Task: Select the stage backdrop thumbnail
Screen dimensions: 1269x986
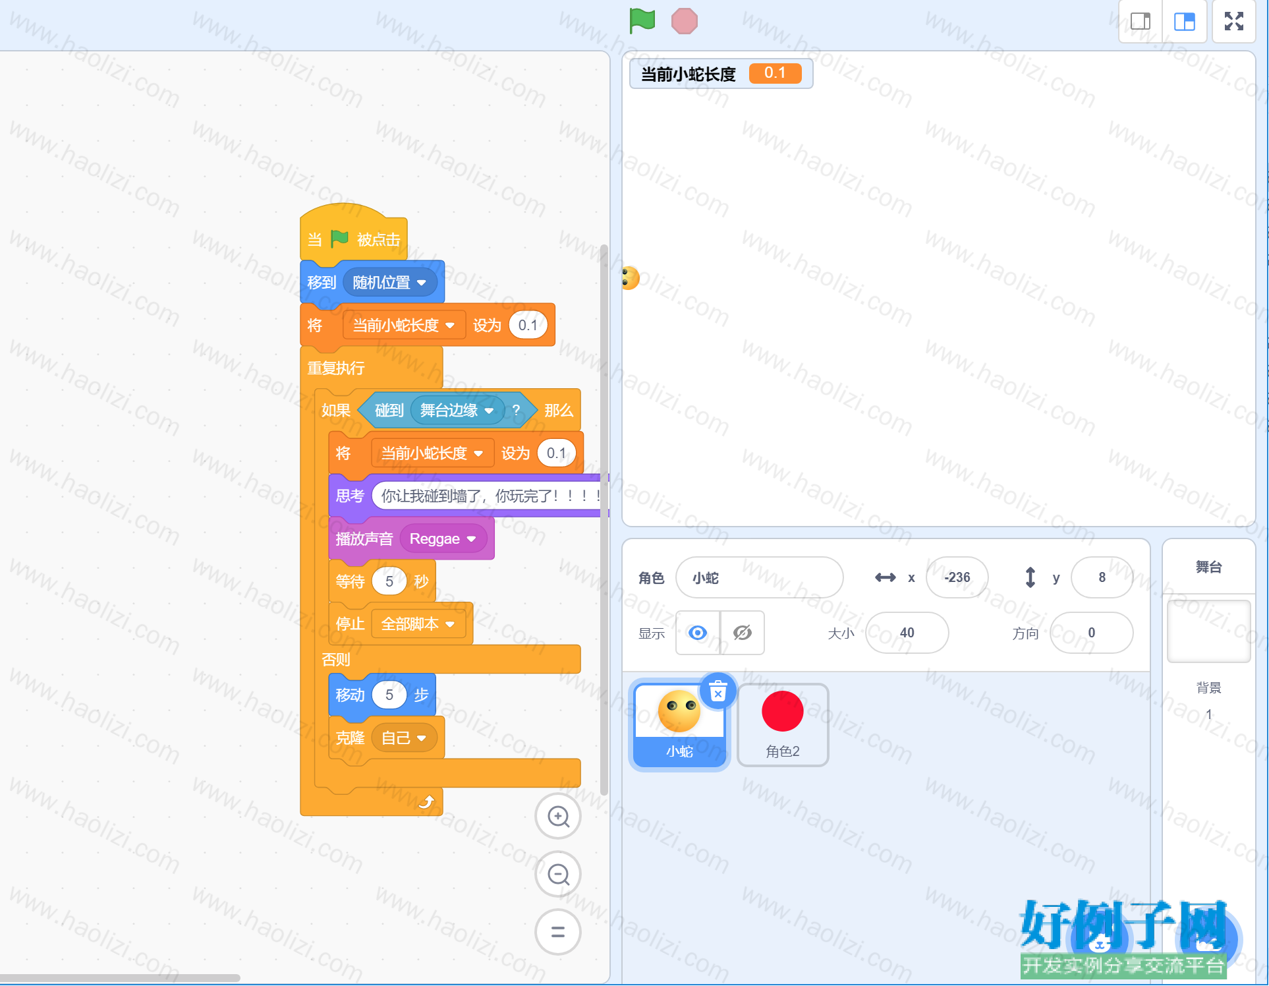Action: click(x=1208, y=631)
